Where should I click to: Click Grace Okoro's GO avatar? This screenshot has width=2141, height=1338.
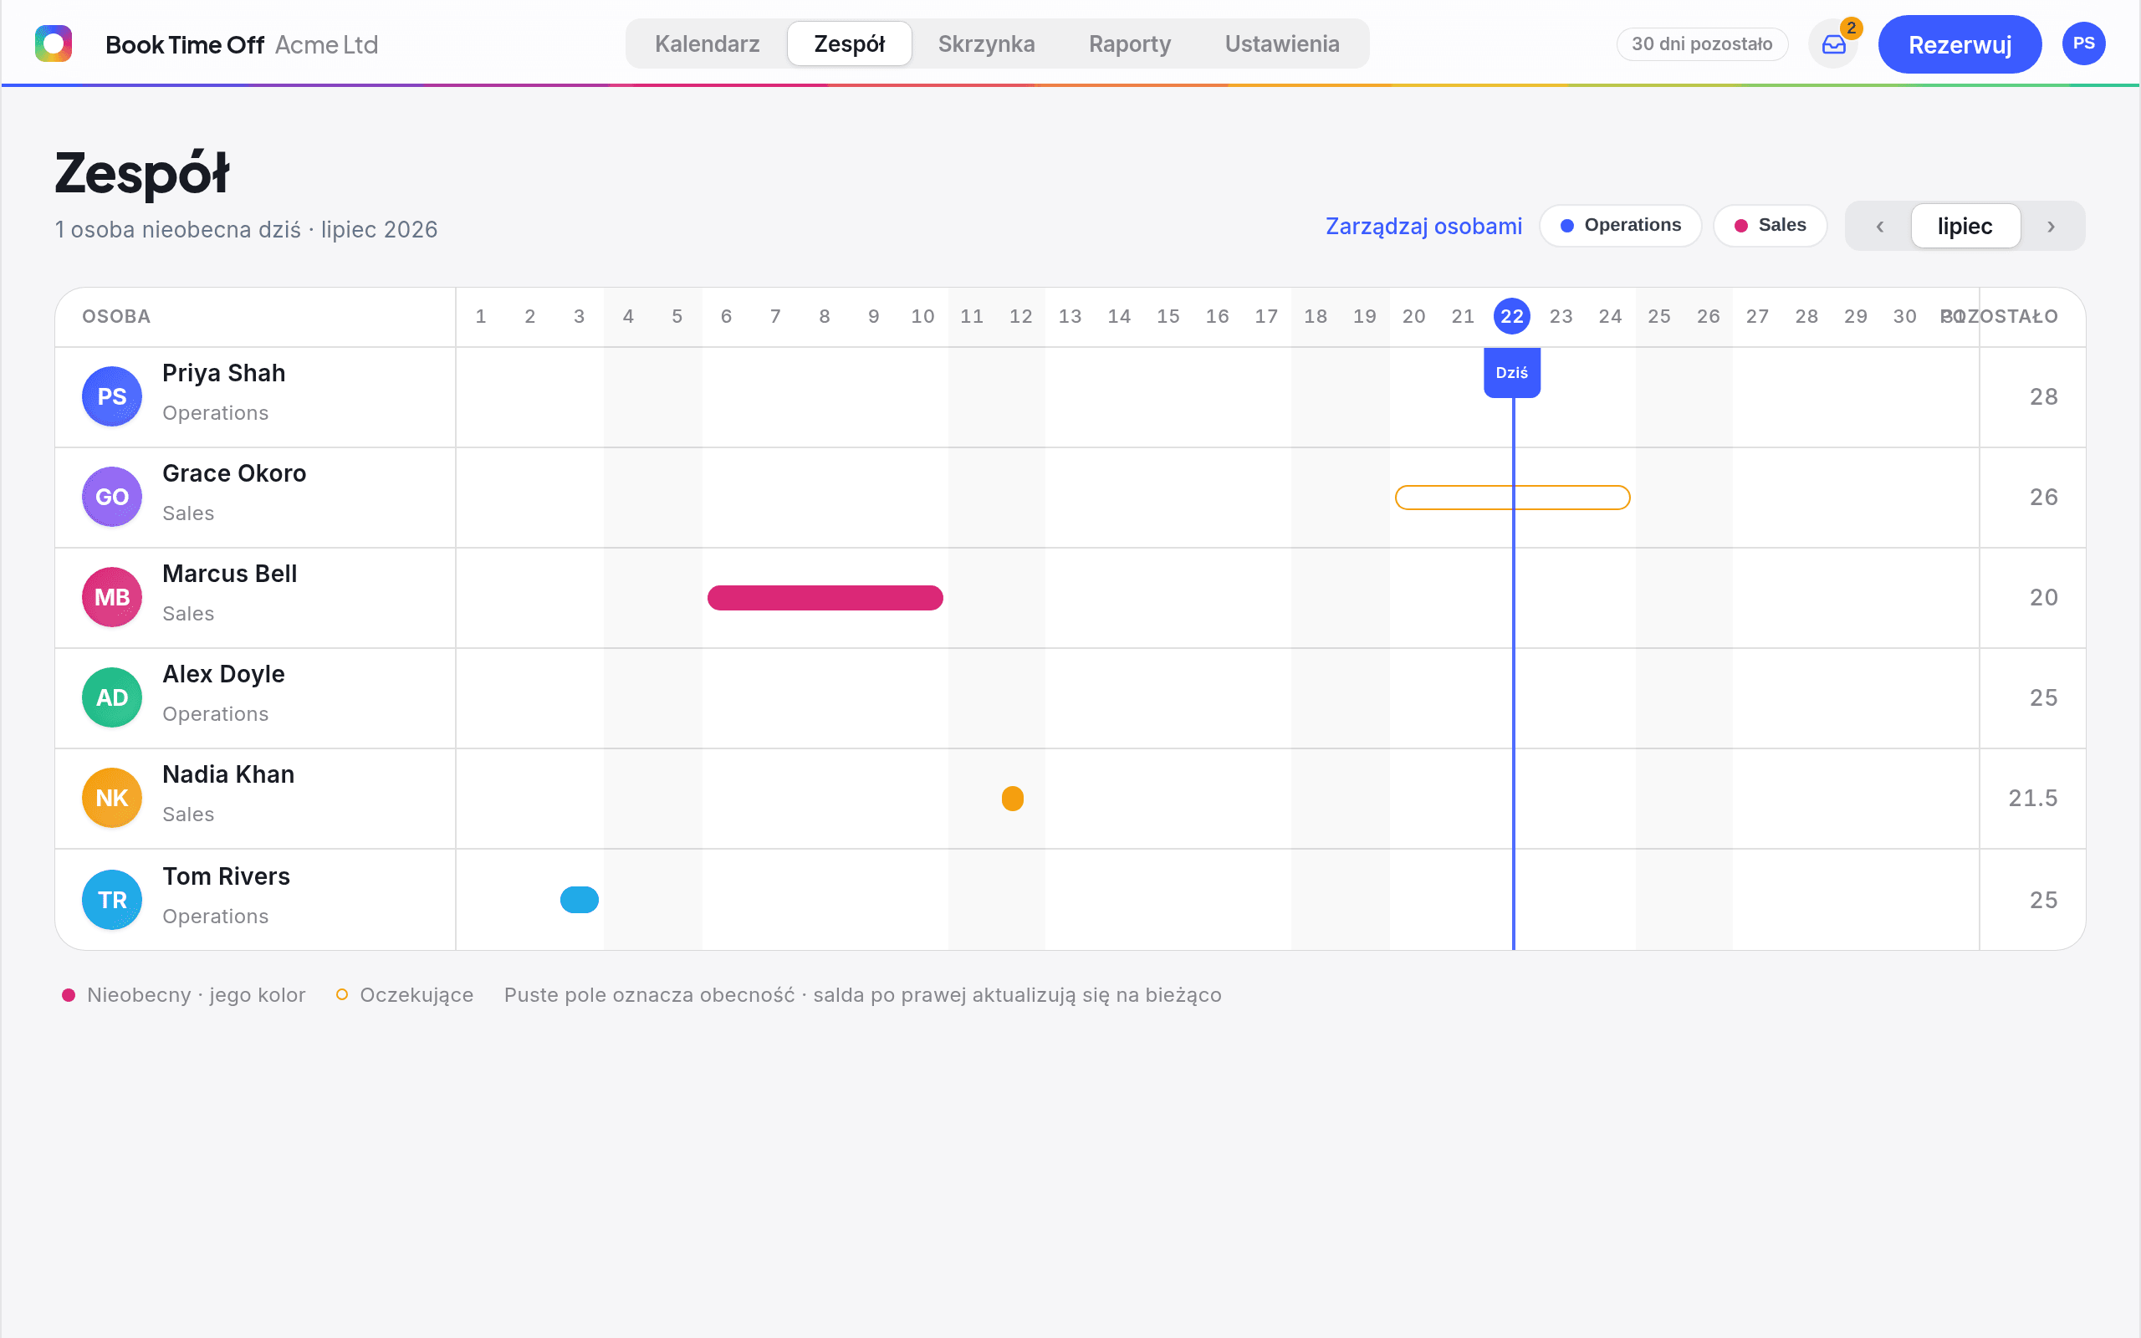click(x=112, y=497)
